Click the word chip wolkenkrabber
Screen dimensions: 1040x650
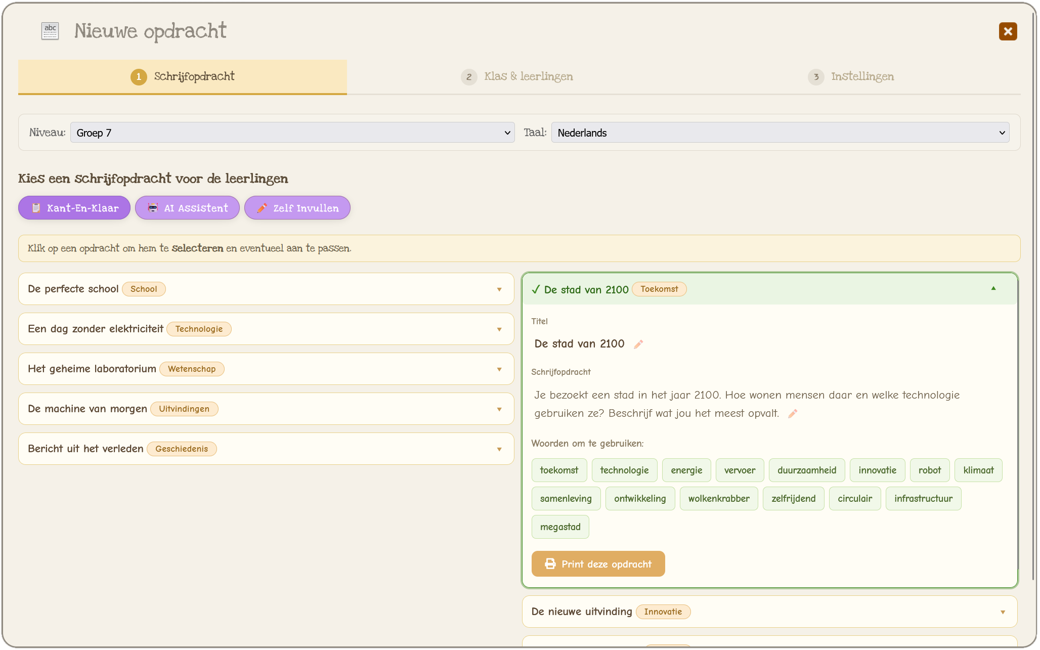pos(719,499)
